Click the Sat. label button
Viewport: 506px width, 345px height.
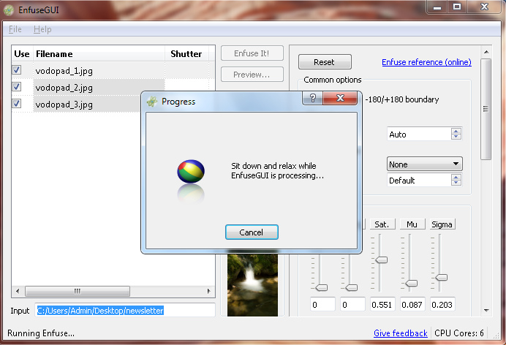382,224
